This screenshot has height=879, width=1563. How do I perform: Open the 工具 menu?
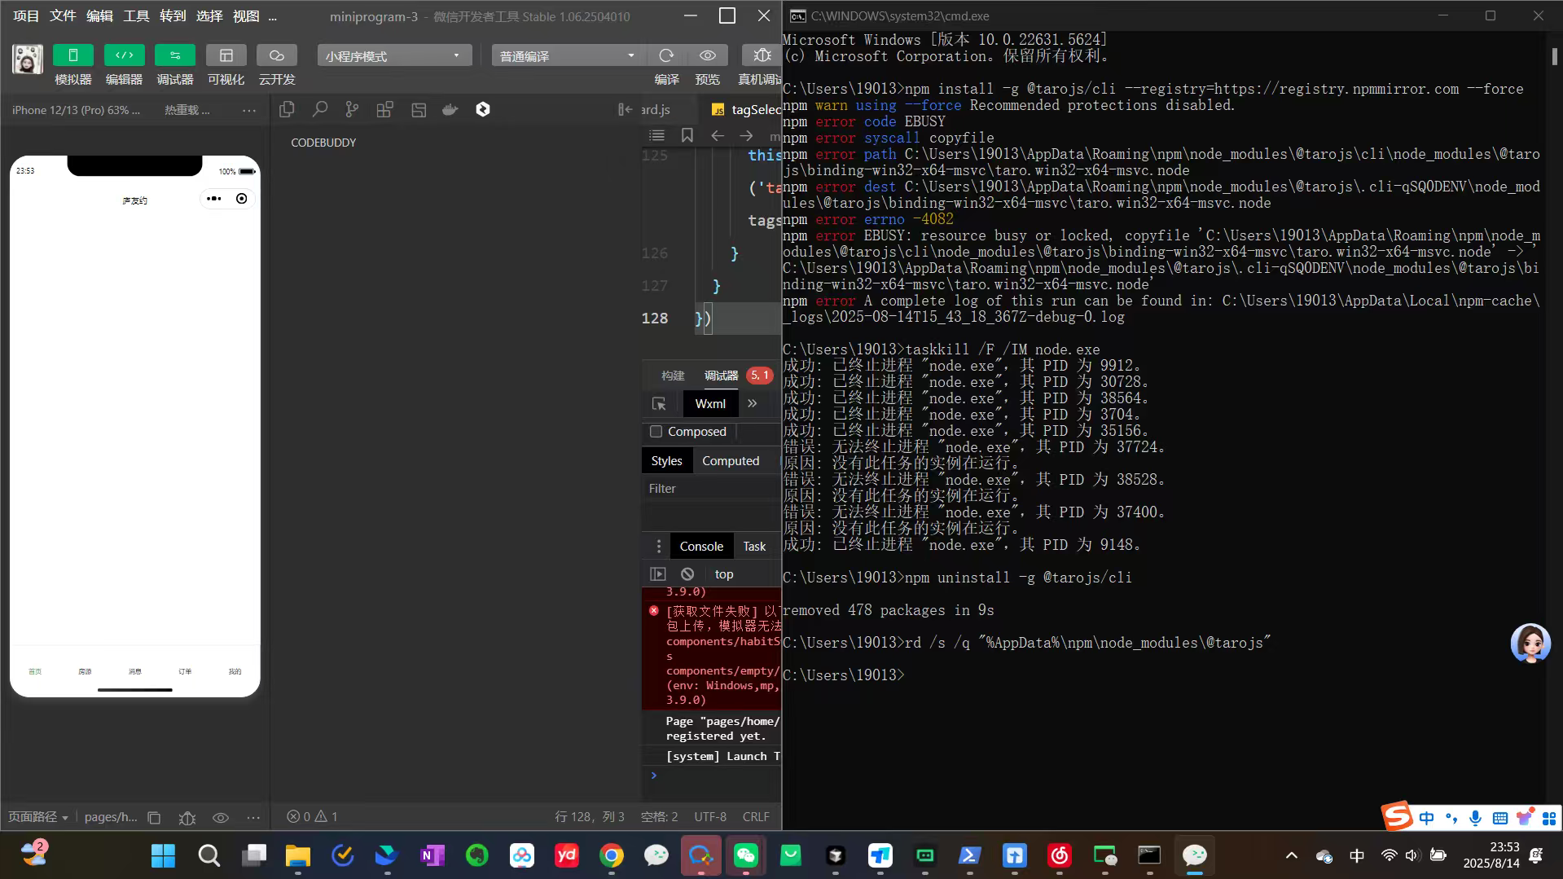point(136,16)
